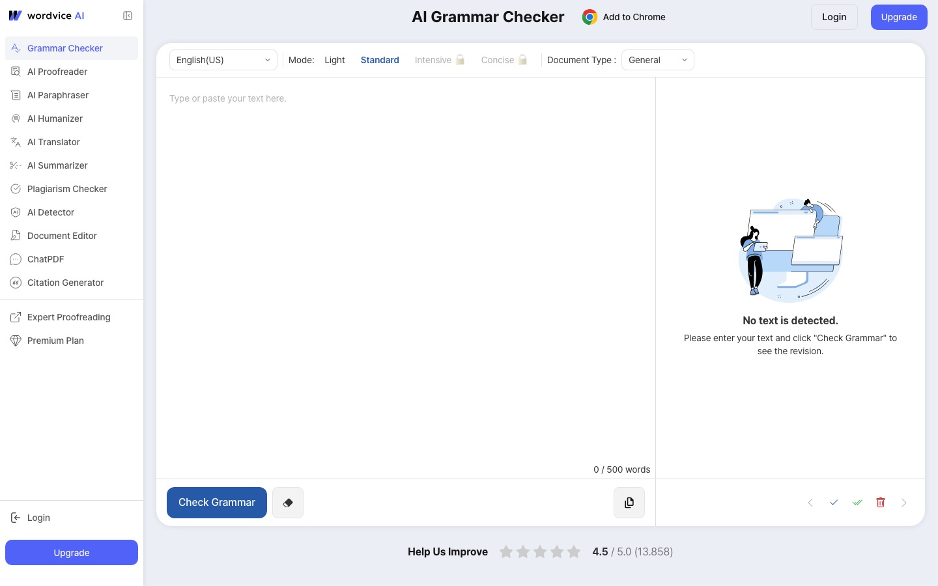
Task: Open the Document Type General dropdown
Action: (658, 60)
